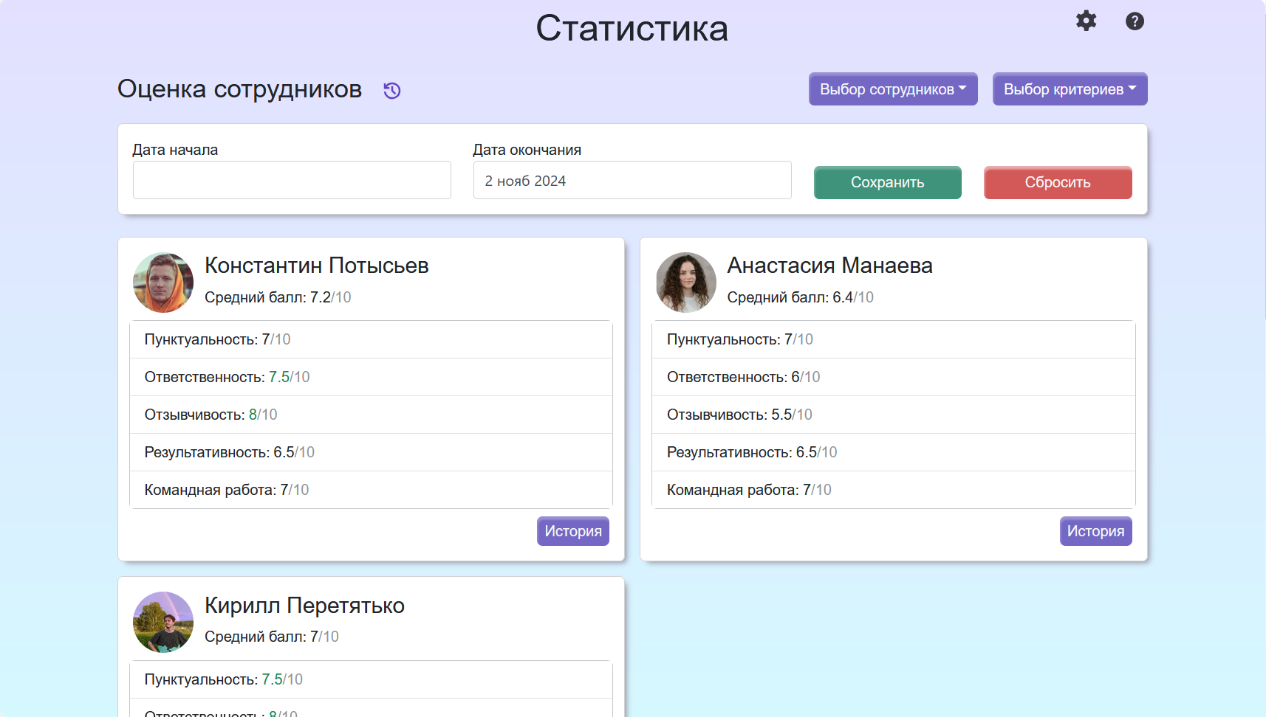Click the green Сохранить button
Screen dimensions: 1266x717
(888, 182)
